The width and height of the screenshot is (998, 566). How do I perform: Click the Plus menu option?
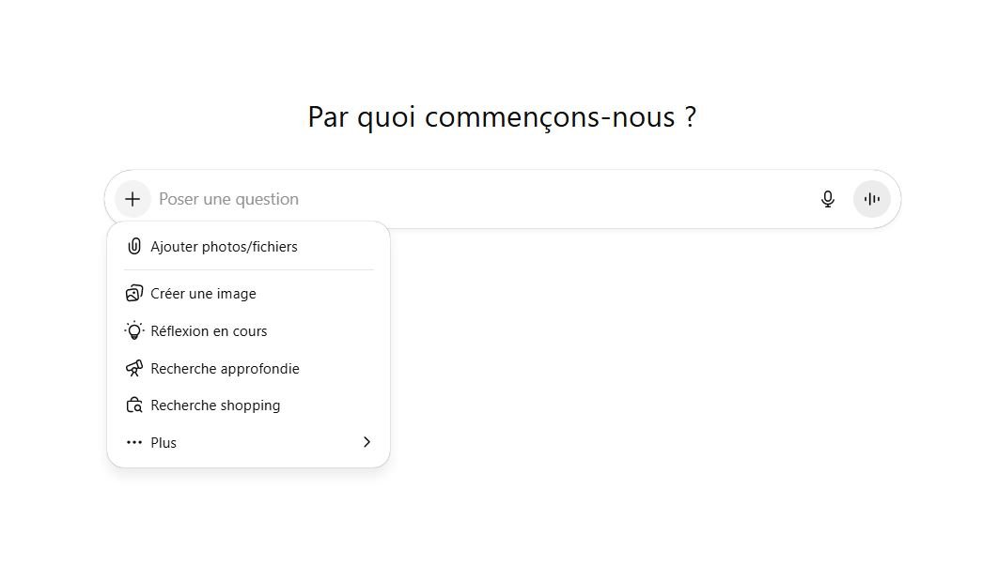[164, 442]
